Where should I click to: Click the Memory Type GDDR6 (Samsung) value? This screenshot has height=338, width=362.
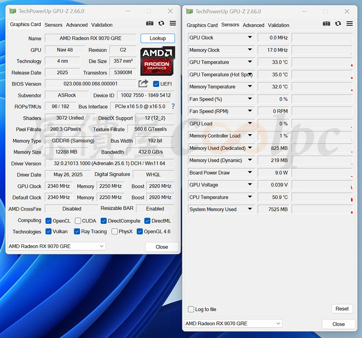73,141
